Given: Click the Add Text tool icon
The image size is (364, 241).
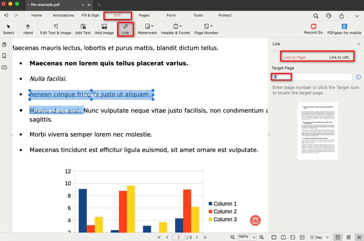Looking at the screenshot, I should click(x=83, y=27).
